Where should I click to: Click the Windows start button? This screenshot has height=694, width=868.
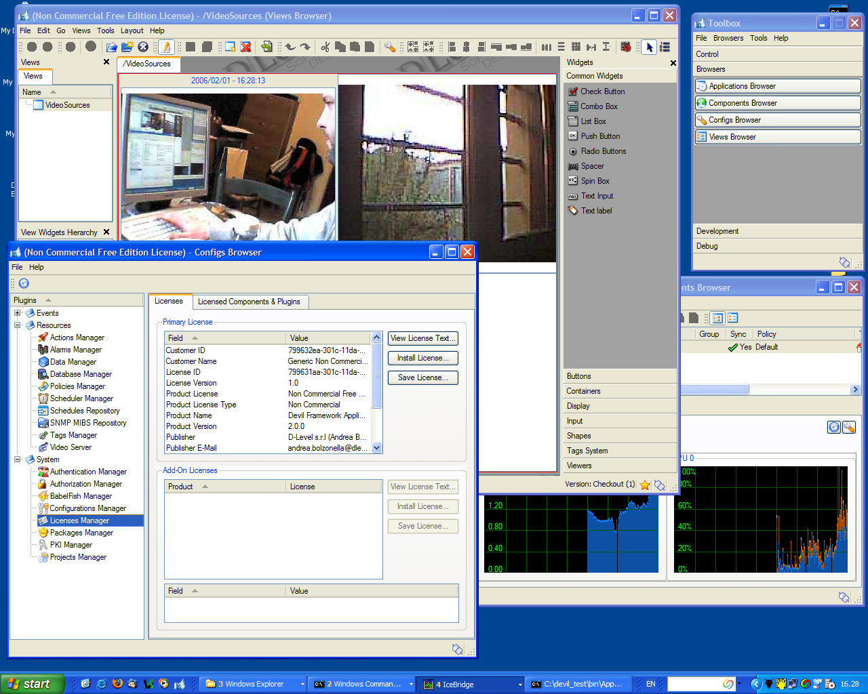[x=32, y=684]
